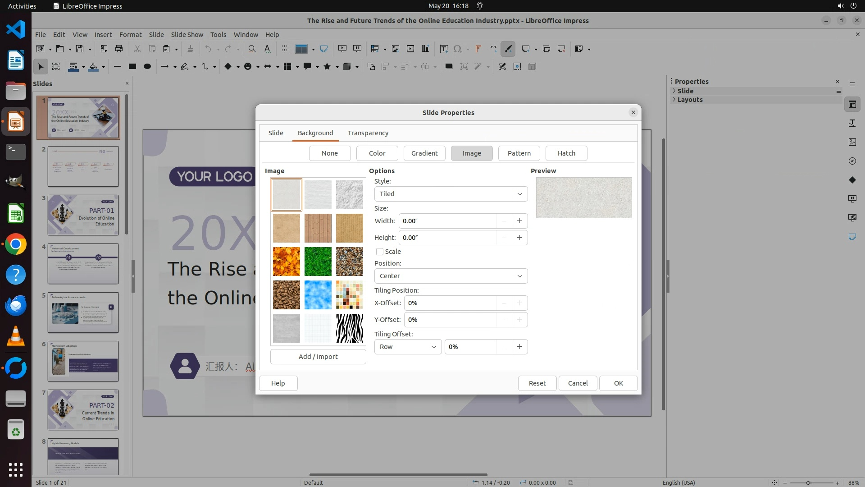Click the Add / Import button
This screenshot has width=865, height=487.
pyautogui.click(x=318, y=357)
